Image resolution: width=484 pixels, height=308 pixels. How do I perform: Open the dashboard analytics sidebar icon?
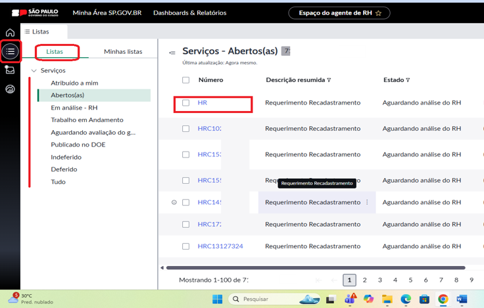click(10, 89)
